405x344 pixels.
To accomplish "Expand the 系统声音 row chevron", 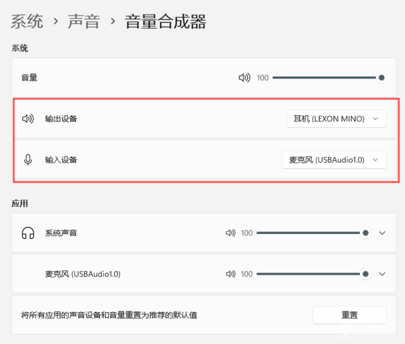I will (x=382, y=233).
